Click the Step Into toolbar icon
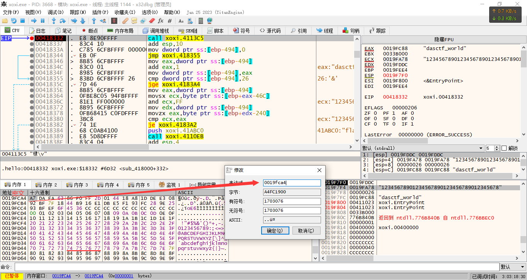The width and height of the screenshot is (527, 280). click(x=54, y=20)
